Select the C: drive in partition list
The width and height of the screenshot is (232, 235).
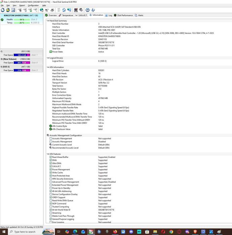(22, 53)
